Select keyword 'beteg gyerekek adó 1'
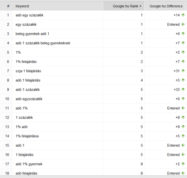The width and height of the screenshot is (187, 178). (x=32, y=34)
